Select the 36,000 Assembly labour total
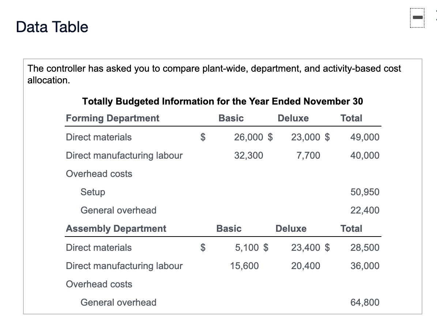437x321 pixels. point(365,266)
